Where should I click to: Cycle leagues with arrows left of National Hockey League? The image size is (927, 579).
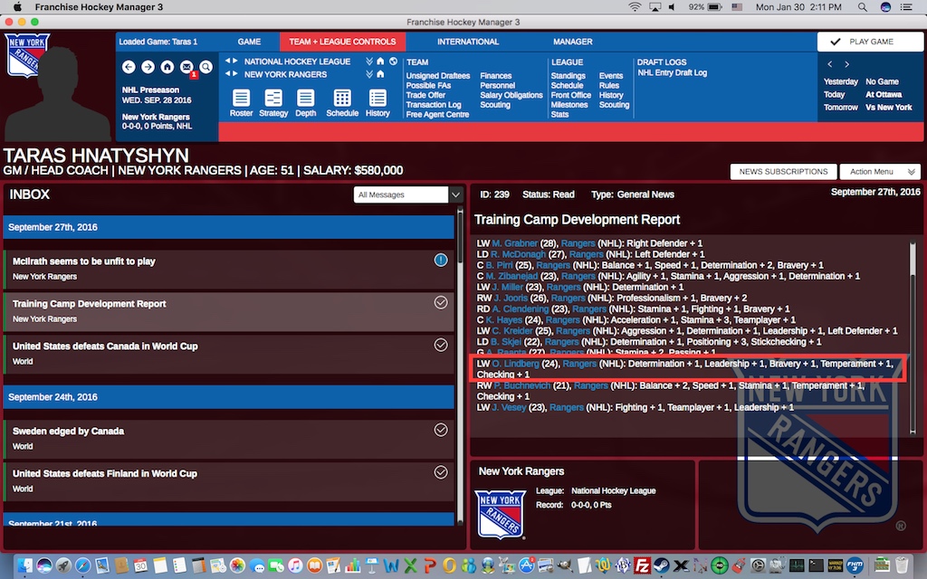[231, 61]
